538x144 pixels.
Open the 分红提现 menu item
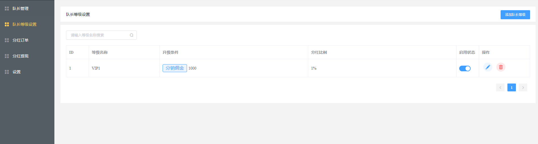[x=20, y=56]
